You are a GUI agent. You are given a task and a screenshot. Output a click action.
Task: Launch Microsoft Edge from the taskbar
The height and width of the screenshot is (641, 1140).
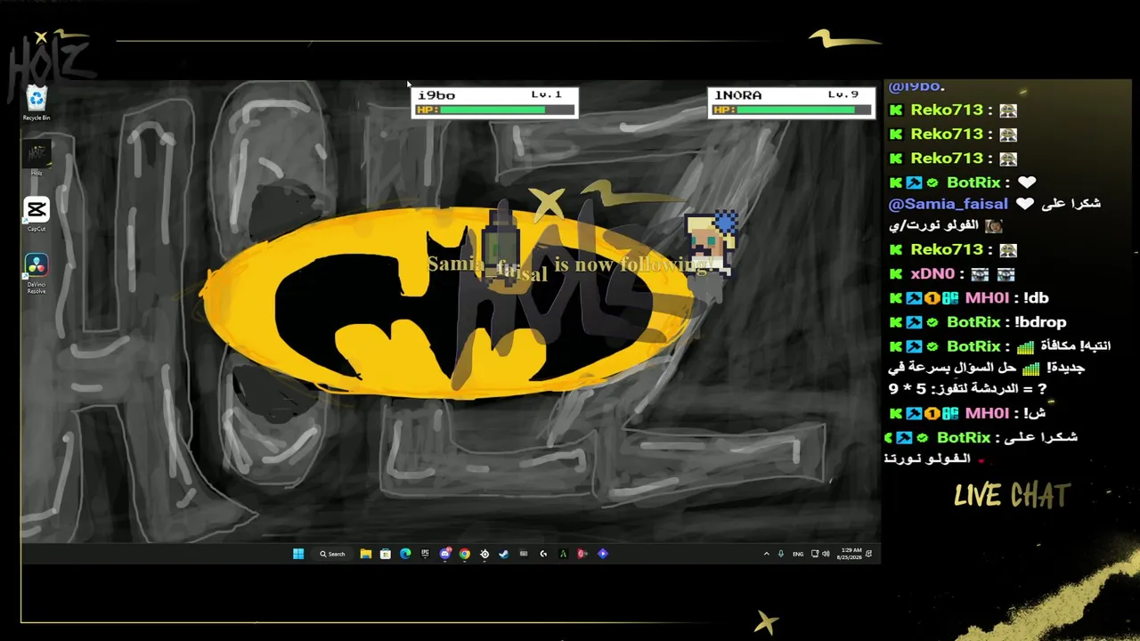pos(405,554)
